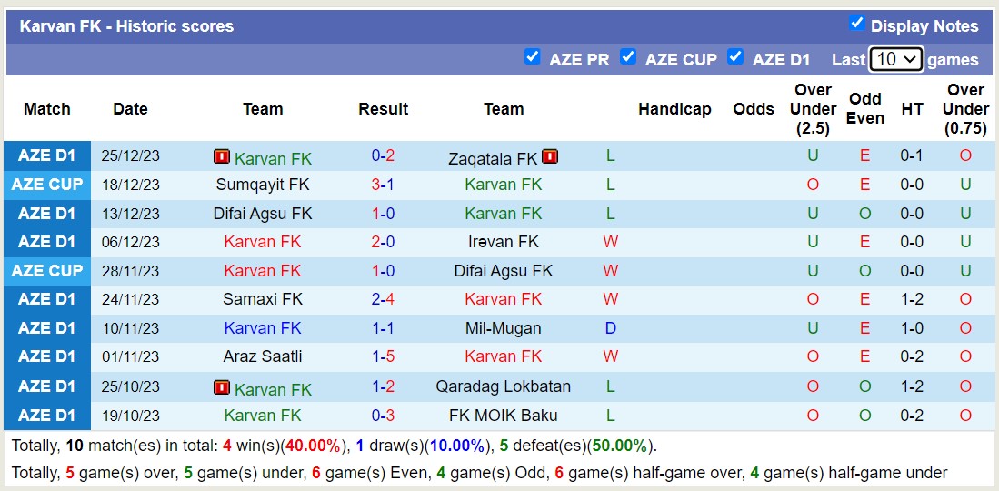The width and height of the screenshot is (999, 491).
Task: Click the Irəvan FK team link
Action: click(x=504, y=242)
